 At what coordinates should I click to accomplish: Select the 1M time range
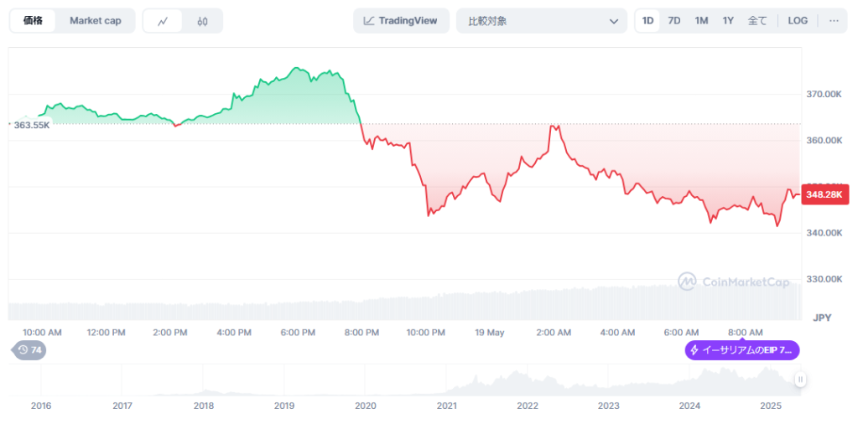tap(701, 21)
